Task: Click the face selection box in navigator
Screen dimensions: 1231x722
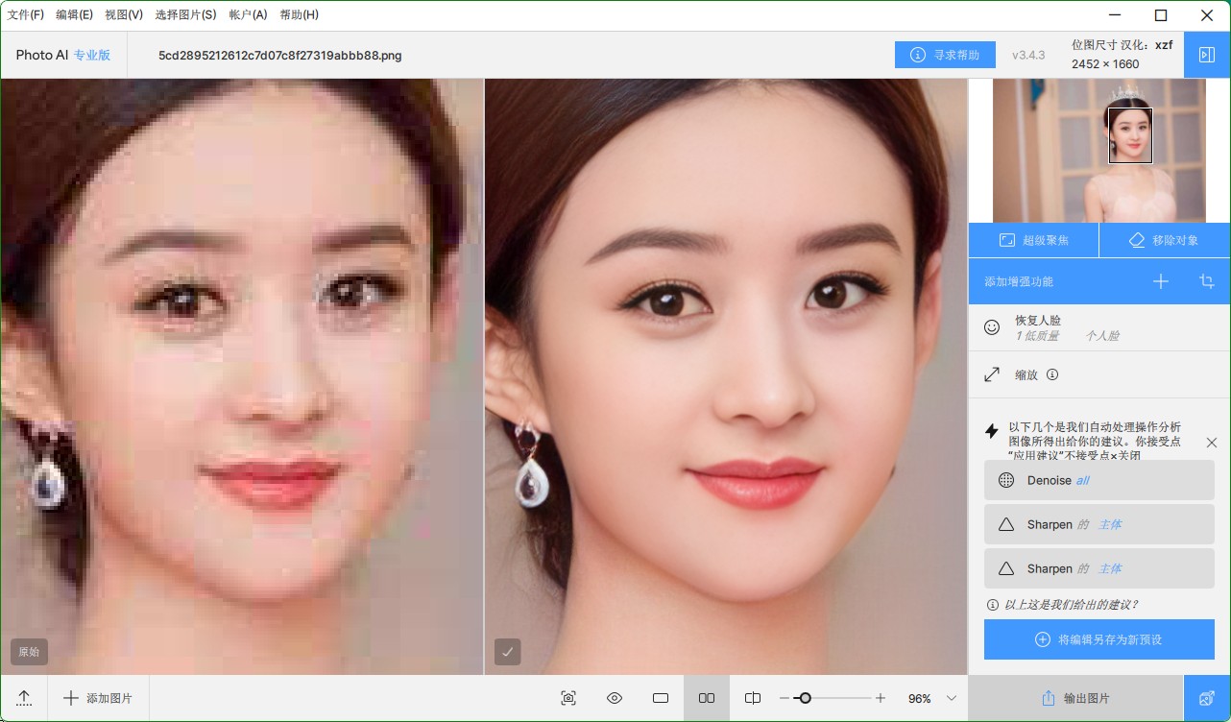Action: 1130,135
